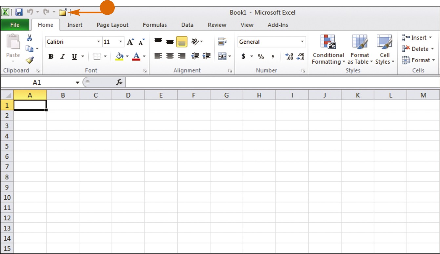Click the Increase Decimal icon
Viewport: 440px width, 254px height.
(289, 56)
